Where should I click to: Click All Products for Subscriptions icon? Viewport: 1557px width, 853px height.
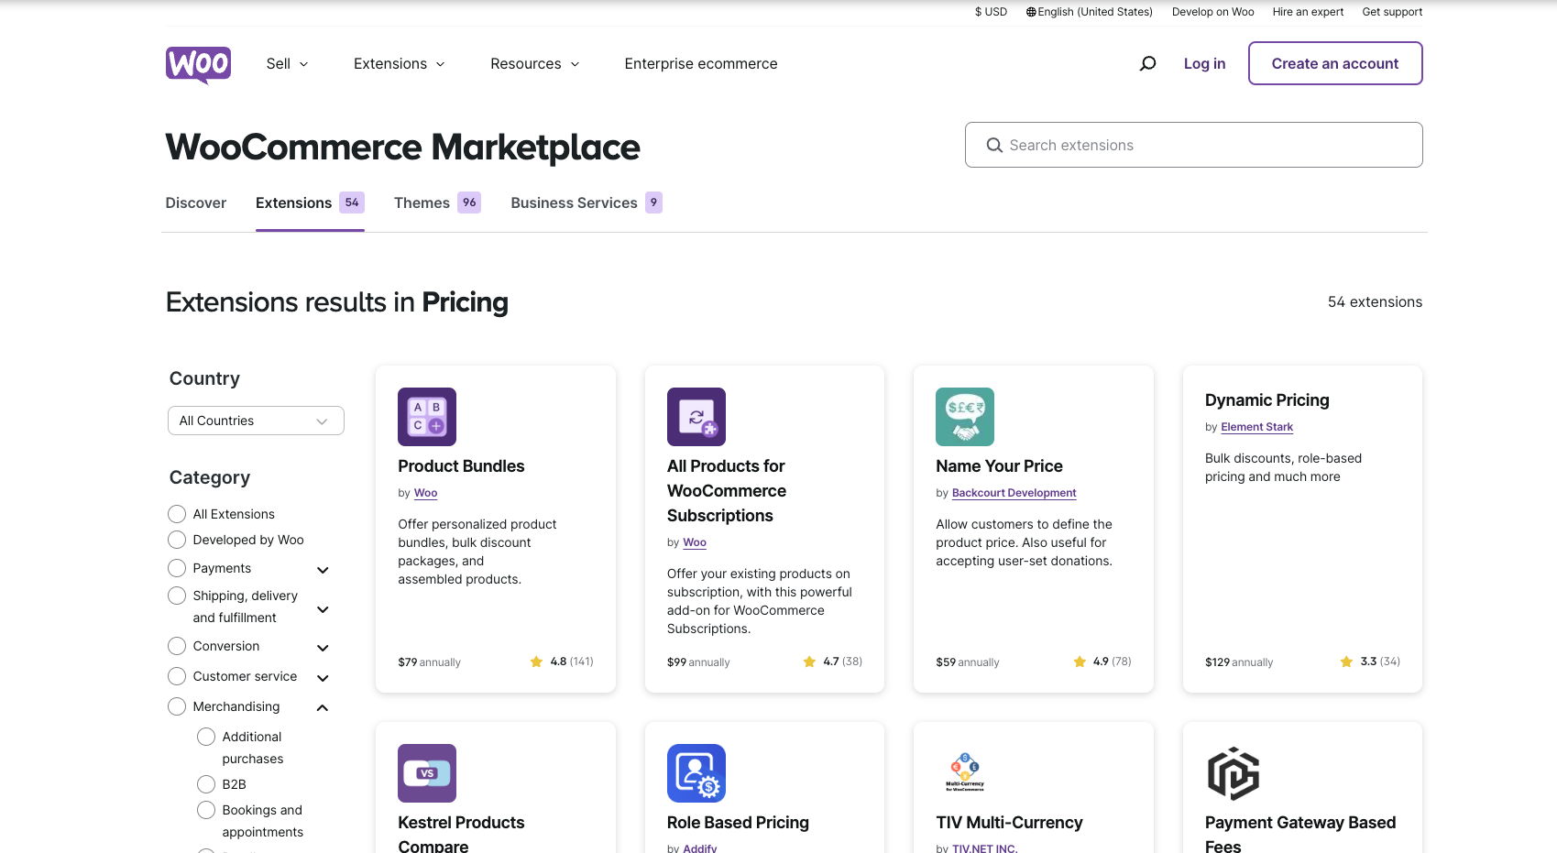point(696,417)
